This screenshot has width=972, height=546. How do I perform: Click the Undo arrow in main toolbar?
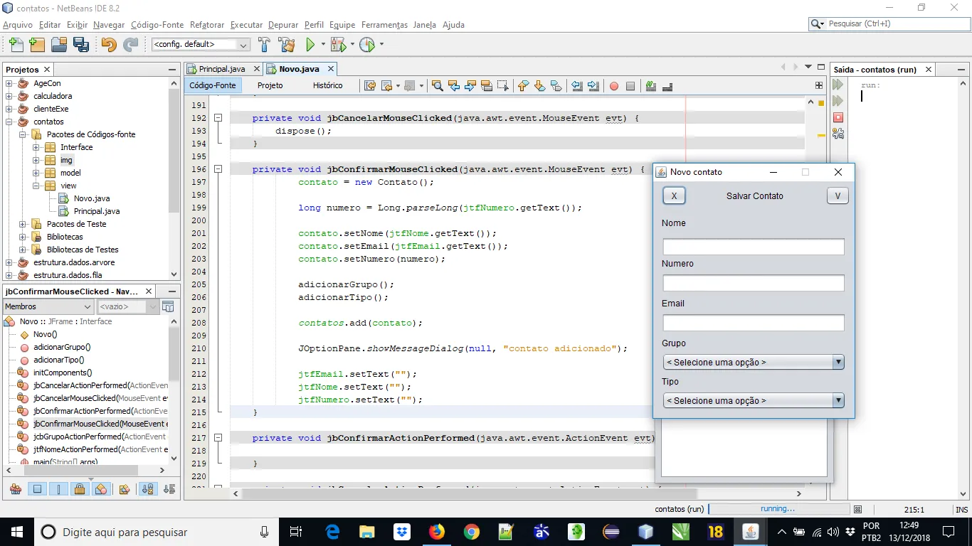point(108,45)
